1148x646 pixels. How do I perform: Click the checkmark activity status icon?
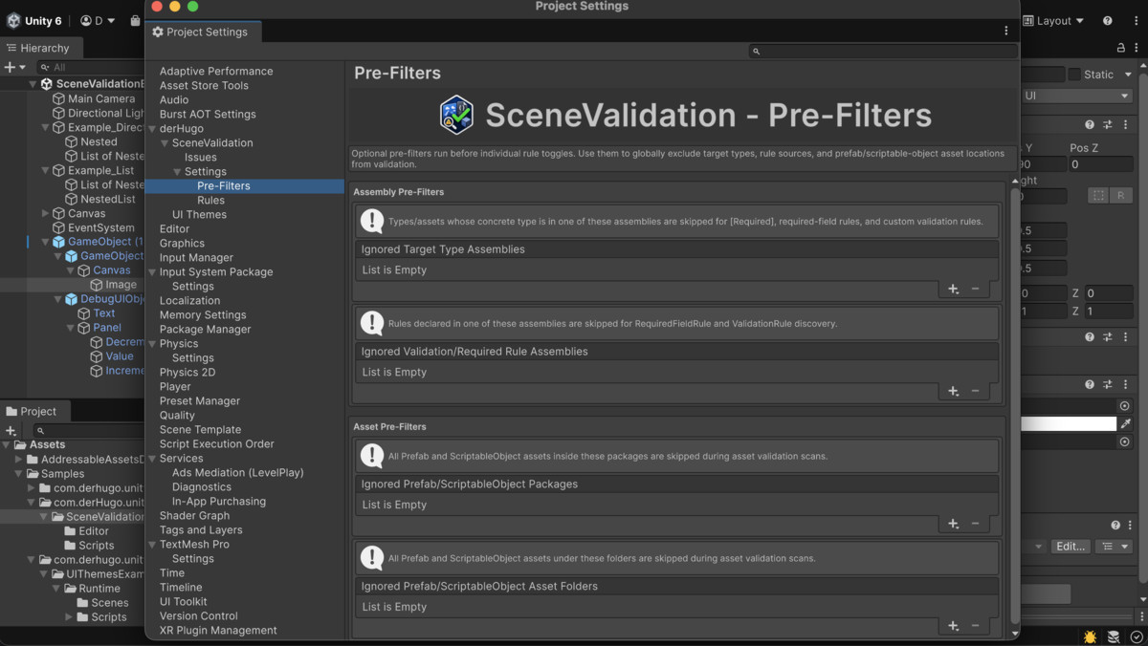[x=1136, y=636]
